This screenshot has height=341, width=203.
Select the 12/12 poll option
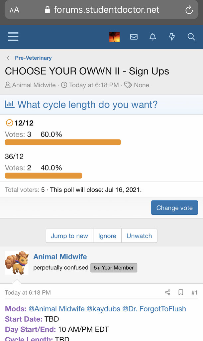click(x=24, y=123)
